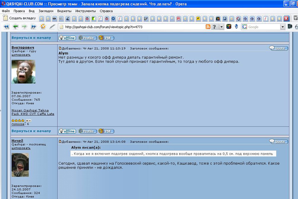Type-focus the Google search box
Viewport: 298px width, 199px height.
[x=263, y=27]
